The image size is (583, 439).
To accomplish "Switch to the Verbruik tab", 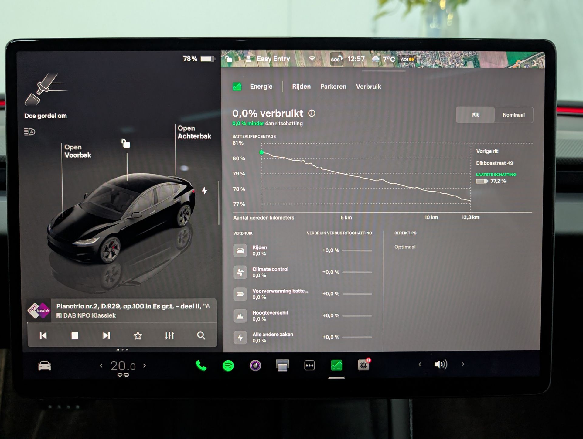I will pos(368,87).
